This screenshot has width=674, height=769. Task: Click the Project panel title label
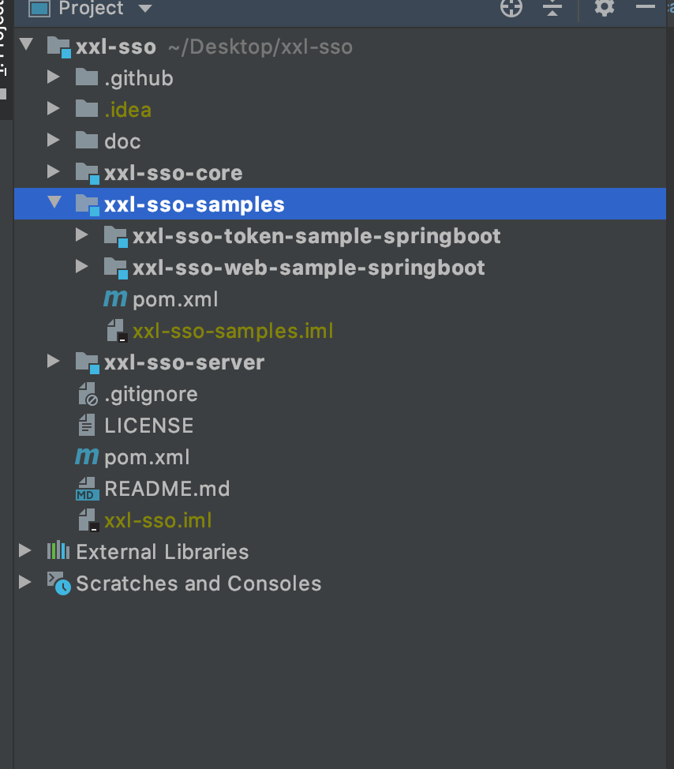[x=91, y=9]
